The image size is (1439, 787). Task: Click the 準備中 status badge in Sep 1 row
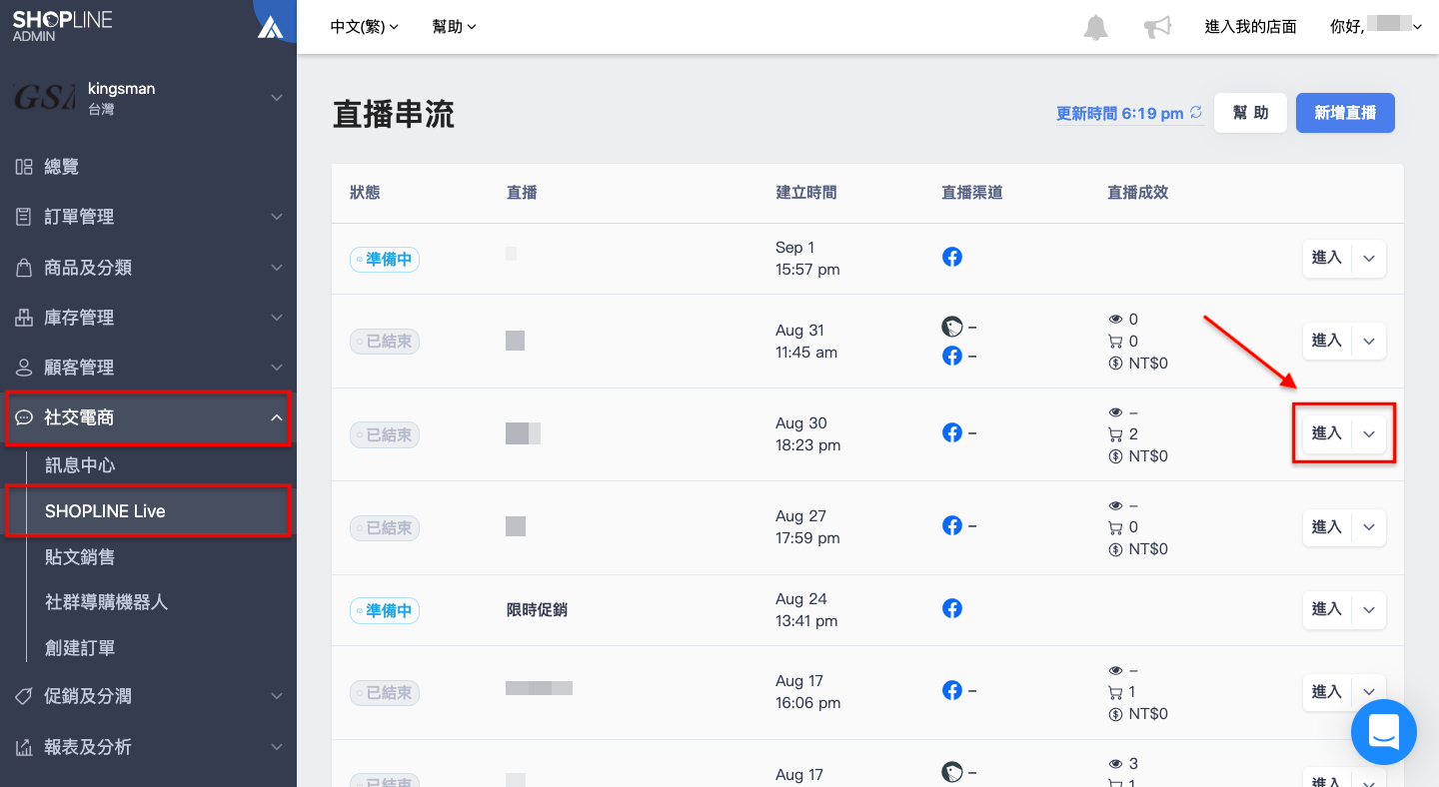[x=385, y=260]
